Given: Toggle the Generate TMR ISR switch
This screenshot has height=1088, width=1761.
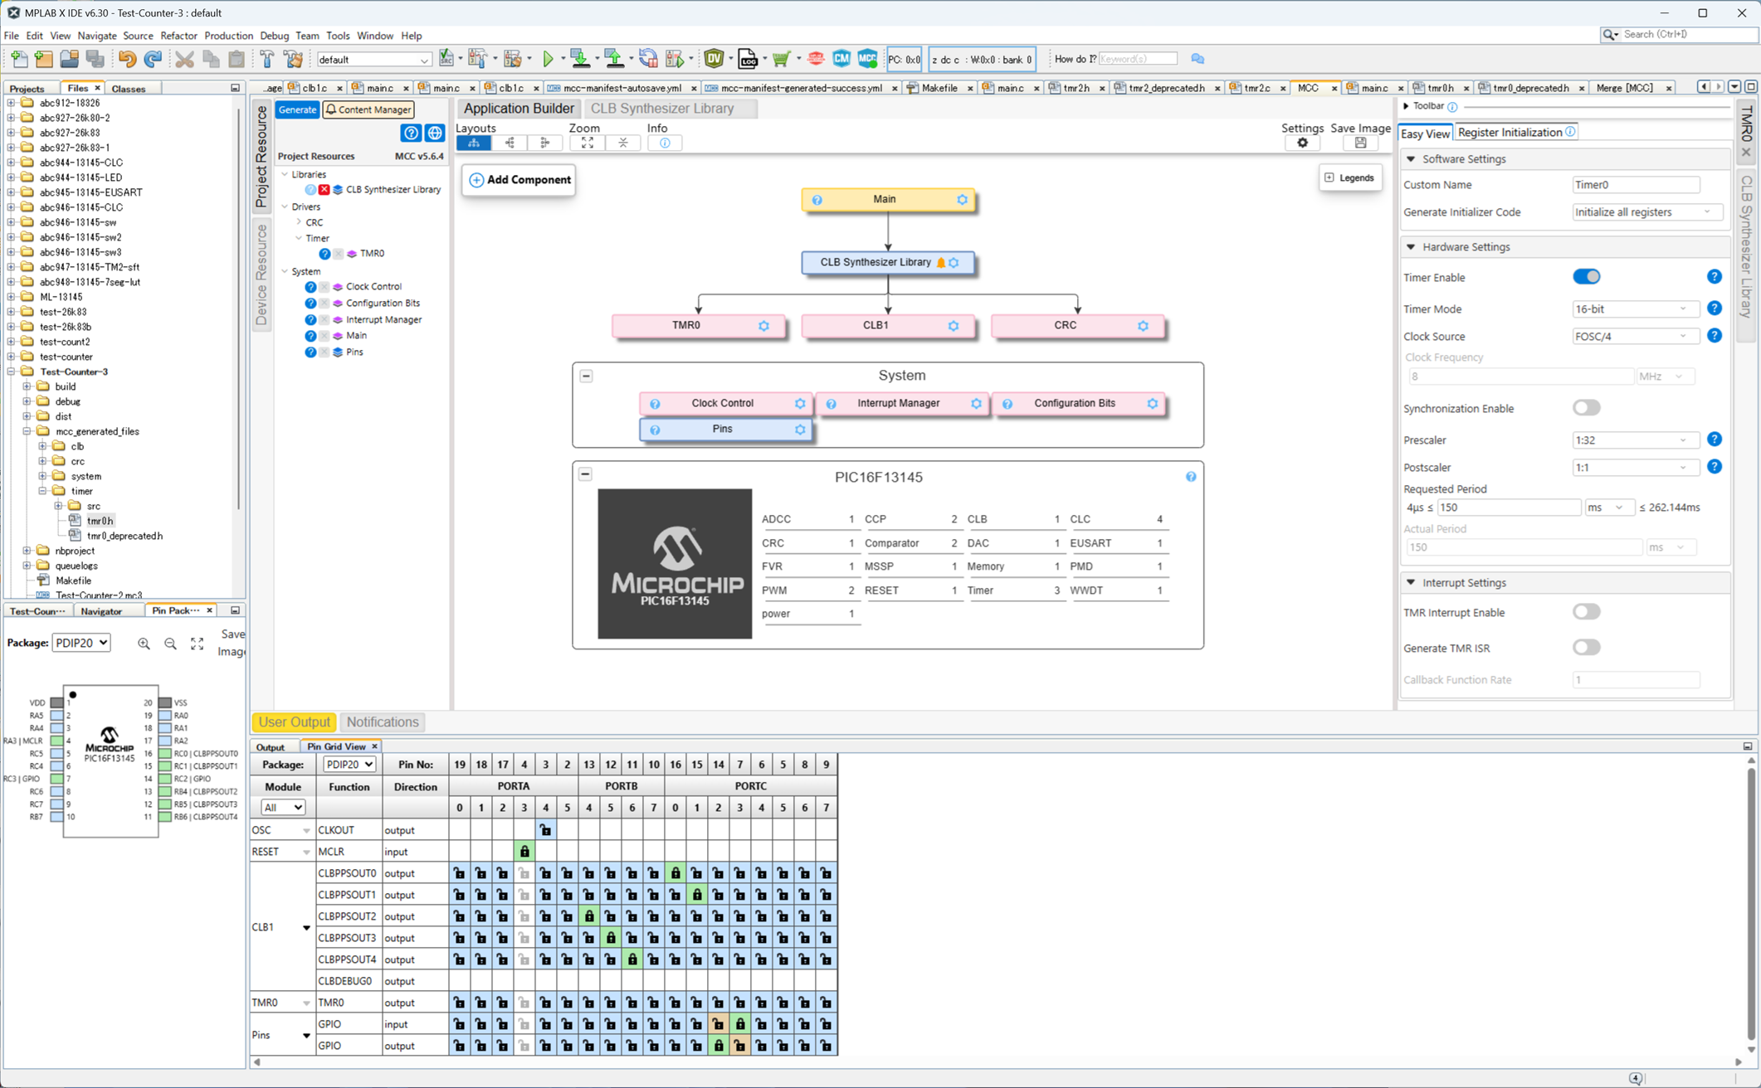Looking at the screenshot, I should (x=1586, y=648).
